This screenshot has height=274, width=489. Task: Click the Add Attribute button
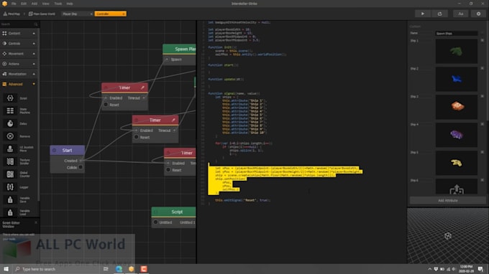(x=448, y=201)
